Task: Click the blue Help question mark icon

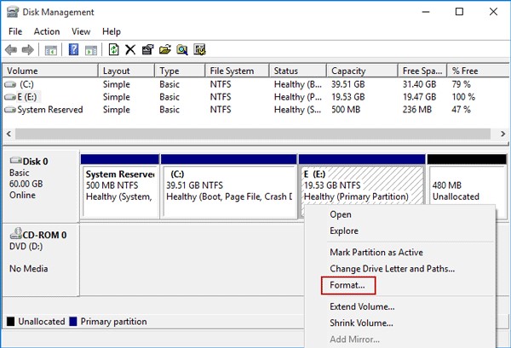Action: coord(73,50)
